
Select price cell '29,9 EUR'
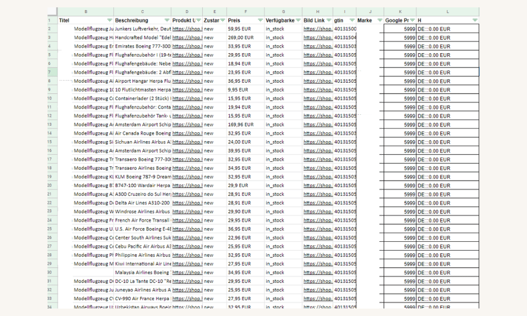click(x=246, y=185)
